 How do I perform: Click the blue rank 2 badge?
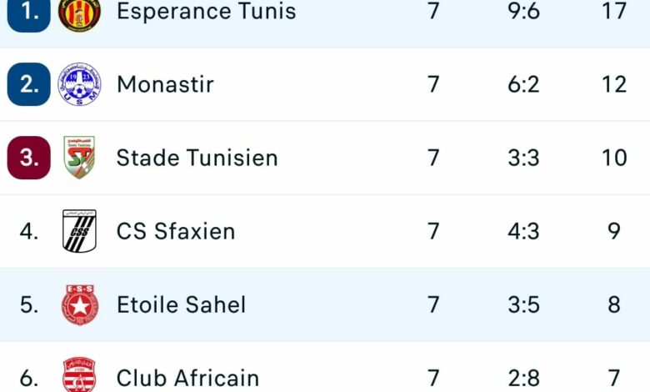pos(29,84)
